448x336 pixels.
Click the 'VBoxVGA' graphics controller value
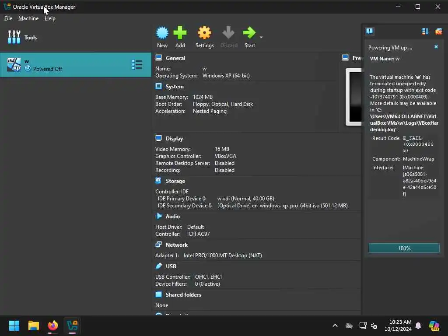[225, 156]
